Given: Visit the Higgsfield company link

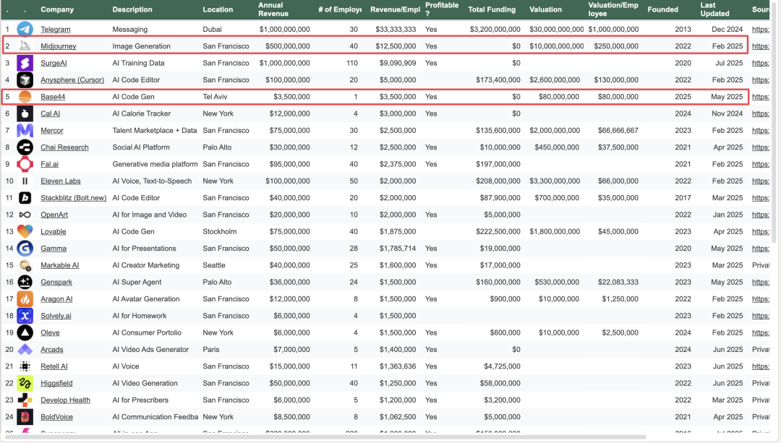Looking at the screenshot, I should pos(56,383).
